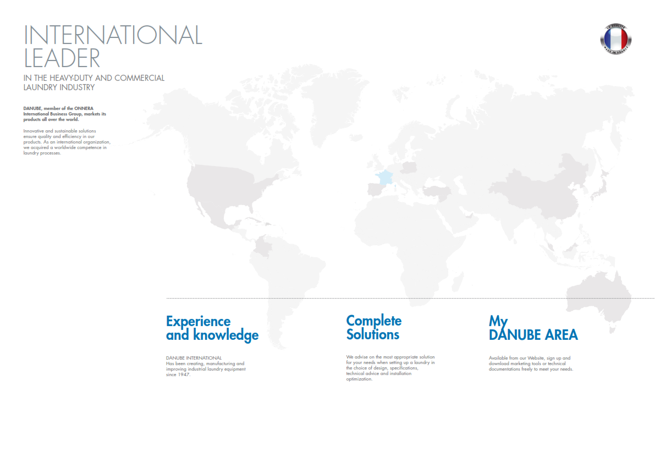Click the 'My DANUBE AREA' heading

pos(533,328)
